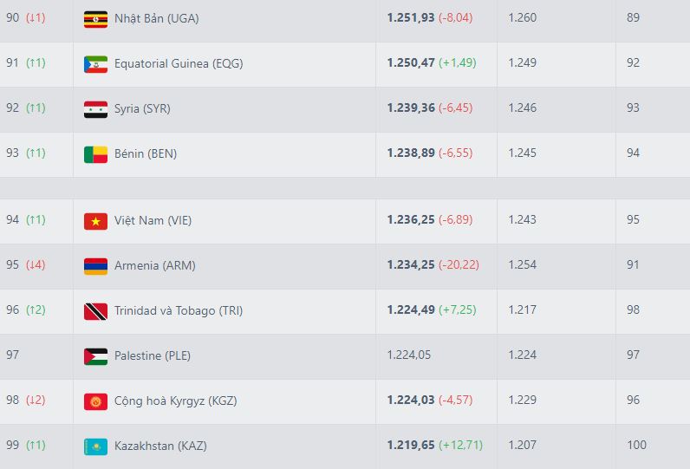Select the Armenia (ARM) team name
Image resolution: width=690 pixels, height=469 pixels.
[154, 265]
